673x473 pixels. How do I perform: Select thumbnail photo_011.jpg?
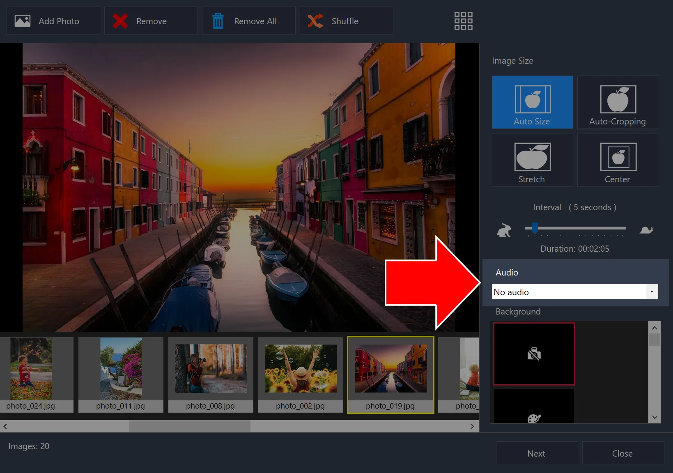121,374
